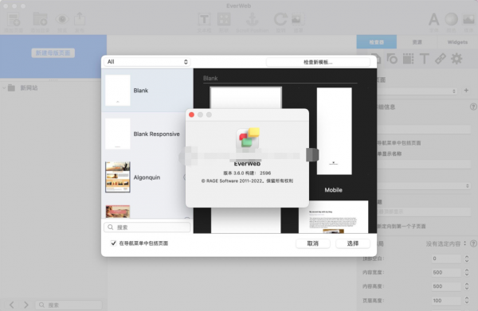Click the RAGE Software copyright text
The height and width of the screenshot is (311, 478).
coord(247,181)
